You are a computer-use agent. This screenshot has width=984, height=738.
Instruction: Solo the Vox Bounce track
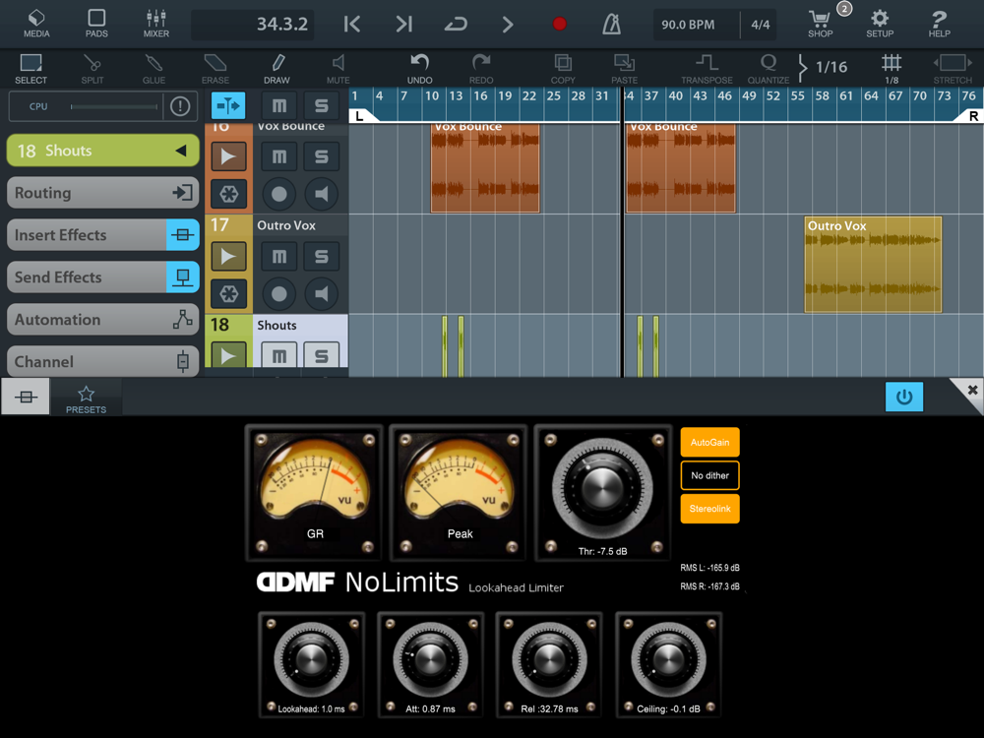pyautogui.click(x=322, y=156)
